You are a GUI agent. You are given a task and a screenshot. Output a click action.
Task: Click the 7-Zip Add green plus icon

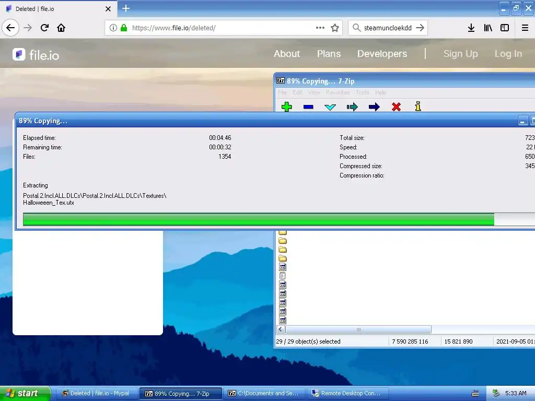(287, 107)
